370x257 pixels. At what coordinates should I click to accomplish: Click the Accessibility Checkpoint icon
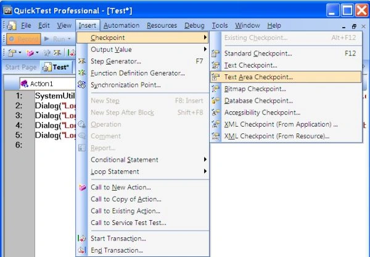click(x=215, y=113)
